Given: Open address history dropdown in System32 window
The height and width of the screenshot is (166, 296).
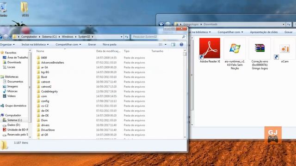Looking at the screenshot, I should 121,37.
